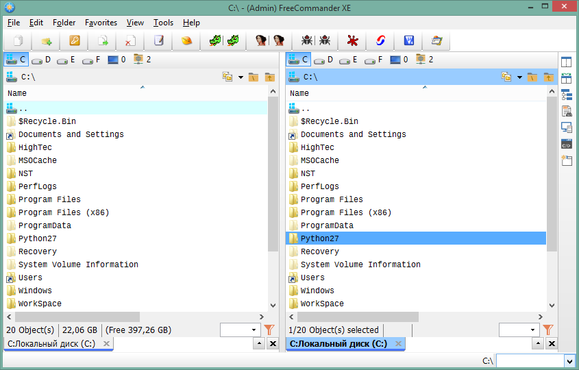Expand the command line dropdown at bottom
579x370 pixels.
click(x=569, y=361)
